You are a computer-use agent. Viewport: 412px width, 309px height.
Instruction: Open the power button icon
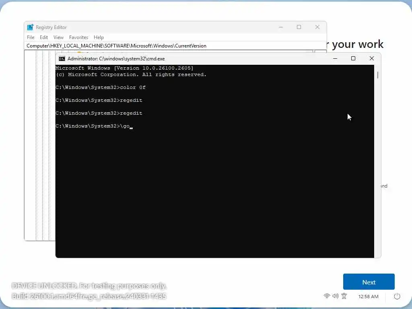coord(397,297)
